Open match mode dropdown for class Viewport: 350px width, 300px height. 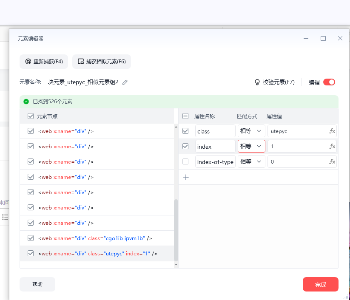tap(251, 131)
